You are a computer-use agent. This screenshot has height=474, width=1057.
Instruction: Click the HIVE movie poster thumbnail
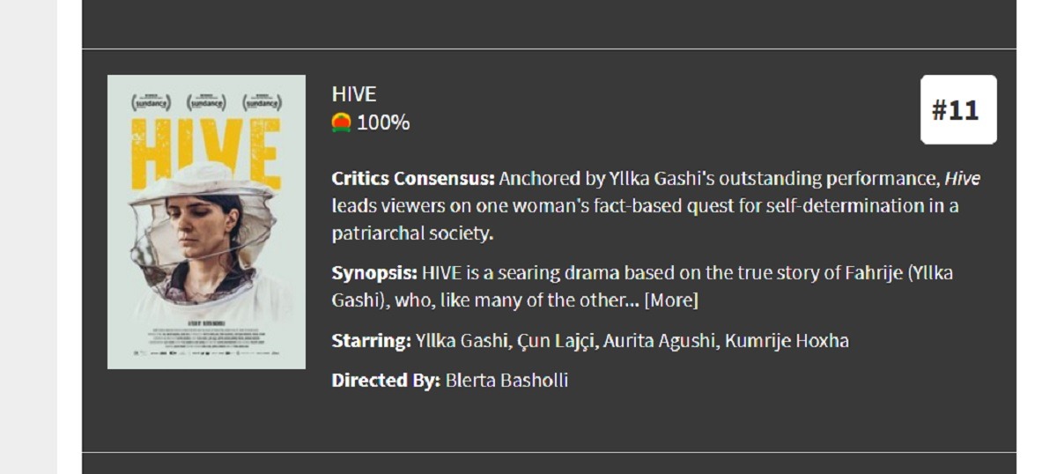pyautogui.click(x=206, y=222)
